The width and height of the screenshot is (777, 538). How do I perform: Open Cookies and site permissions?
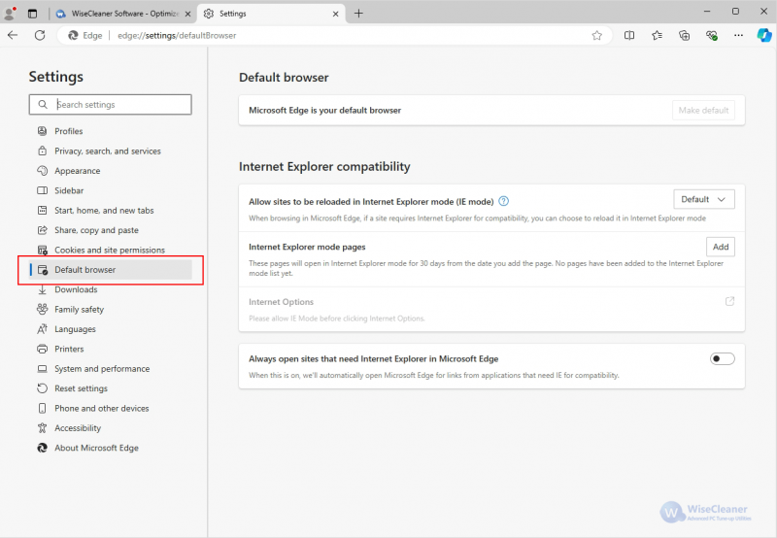point(110,251)
